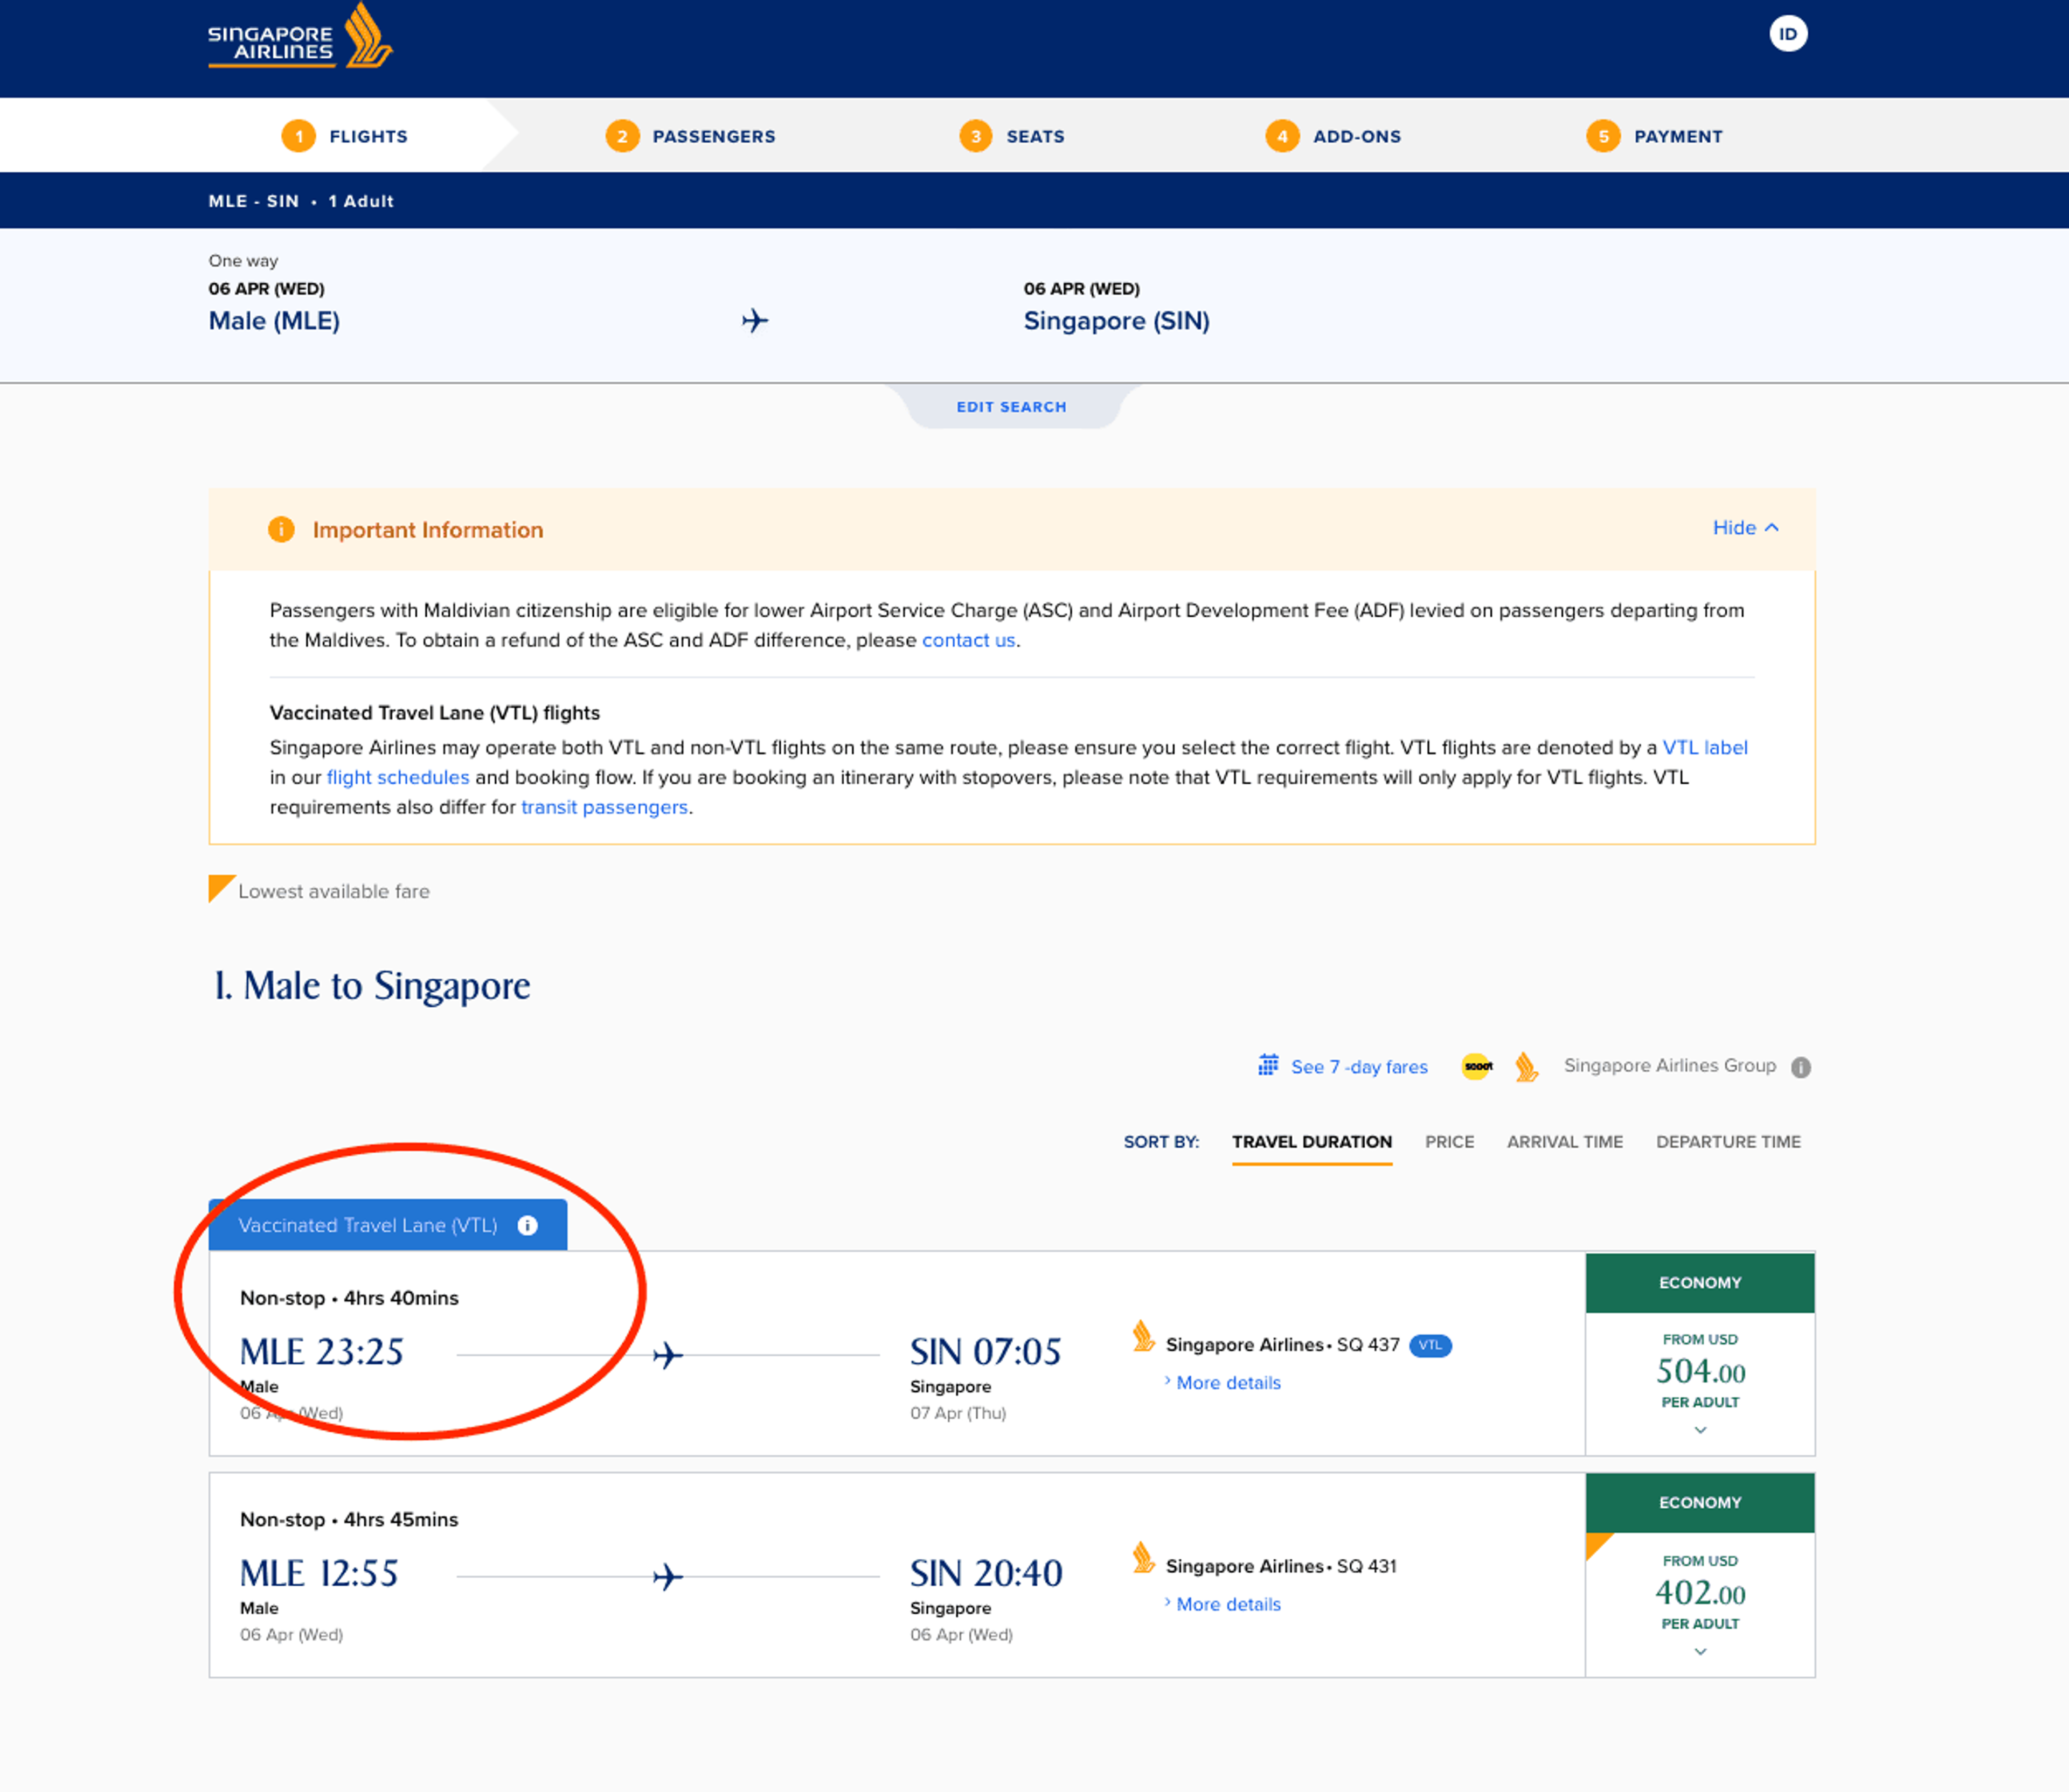Open More details for flight SQ 437
This screenshot has width=2069, height=1792.
pyautogui.click(x=1227, y=1383)
